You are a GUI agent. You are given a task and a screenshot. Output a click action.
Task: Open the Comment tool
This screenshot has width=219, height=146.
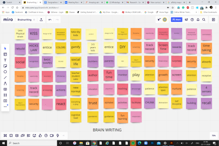[5, 89]
